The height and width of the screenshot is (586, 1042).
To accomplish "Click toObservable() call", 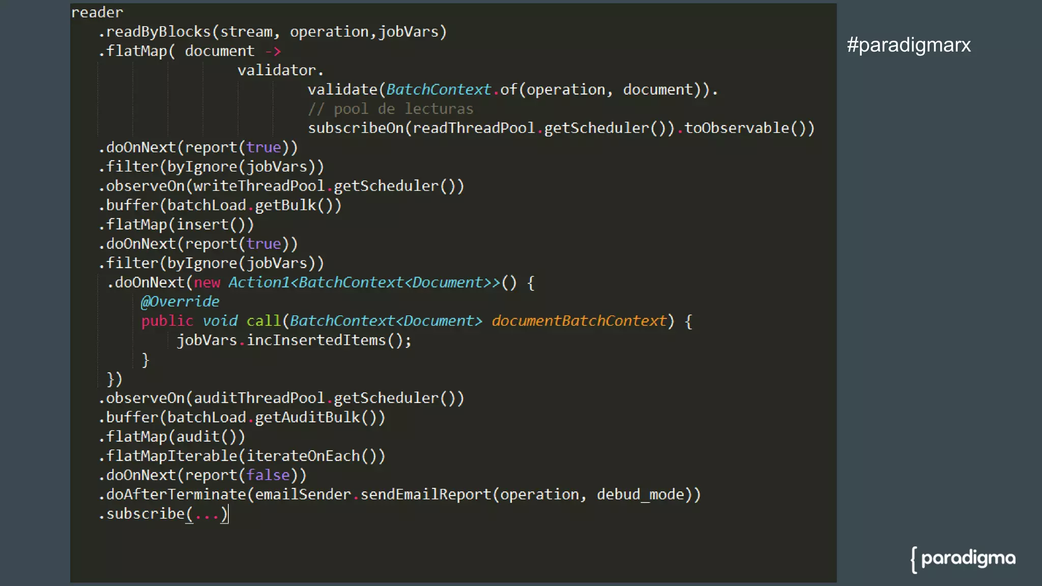I will coord(749,128).
